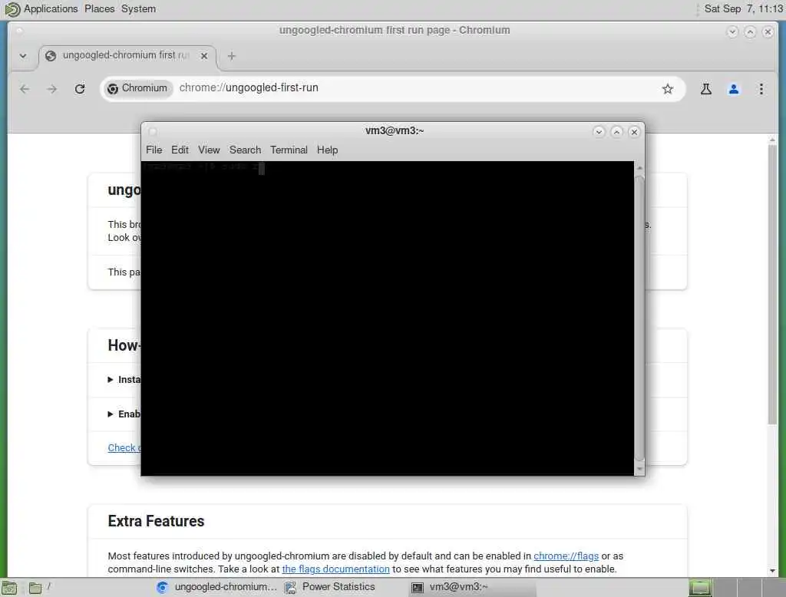Maximize the Chromium window
This screenshot has width=786, height=597.
pyautogui.click(x=750, y=31)
